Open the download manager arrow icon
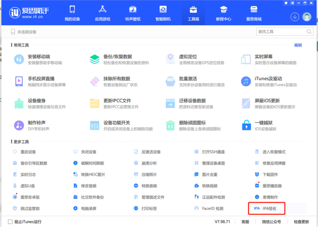 pos(295,17)
